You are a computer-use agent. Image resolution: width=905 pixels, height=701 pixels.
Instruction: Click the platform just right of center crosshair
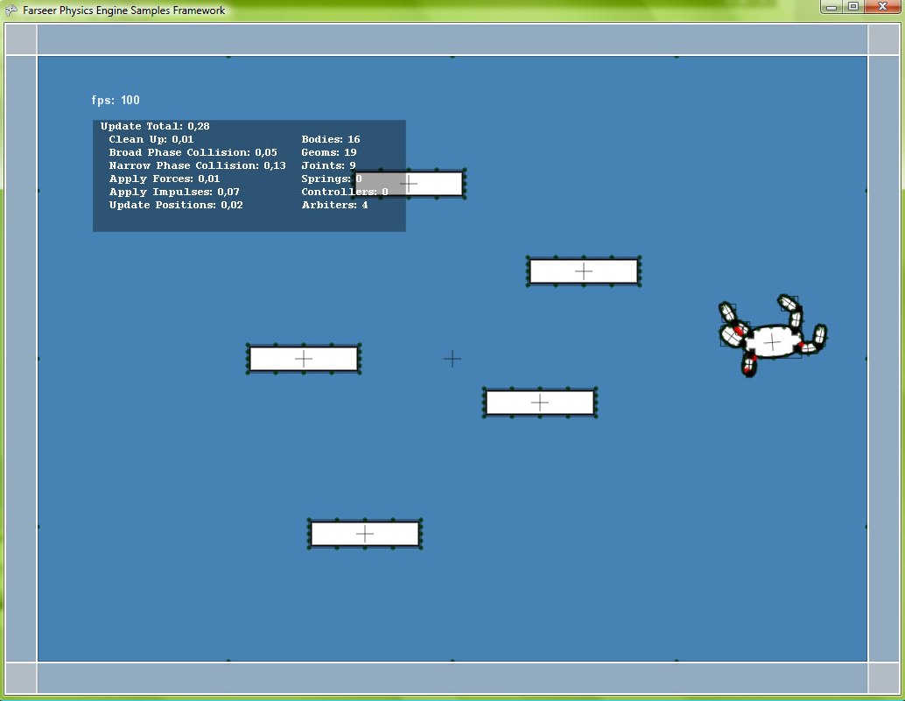[540, 403]
